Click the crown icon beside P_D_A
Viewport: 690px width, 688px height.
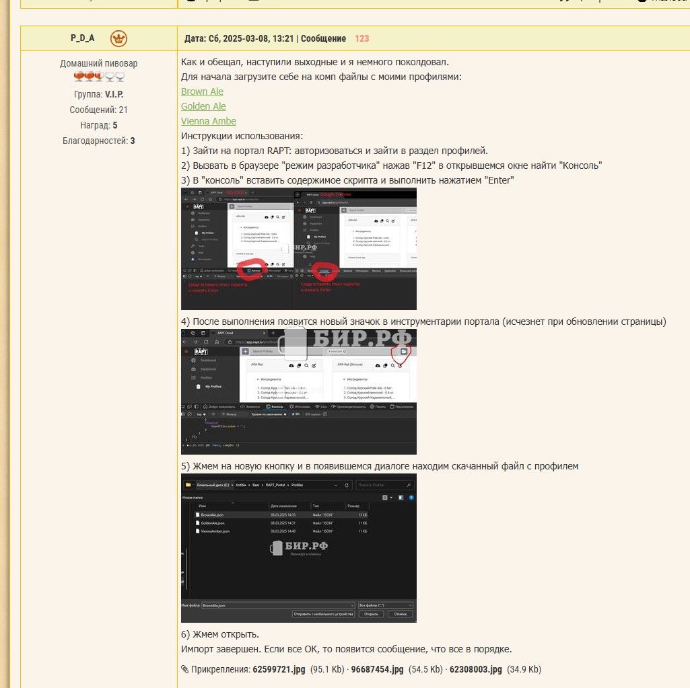[x=118, y=39]
